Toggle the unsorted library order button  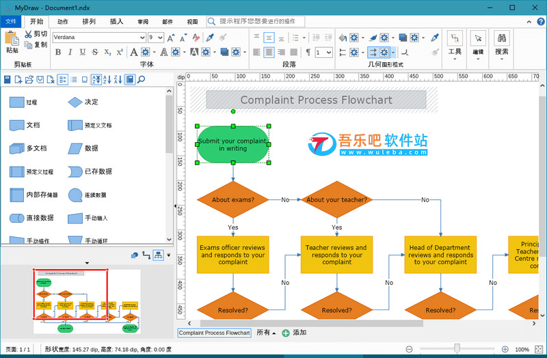(96, 79)
